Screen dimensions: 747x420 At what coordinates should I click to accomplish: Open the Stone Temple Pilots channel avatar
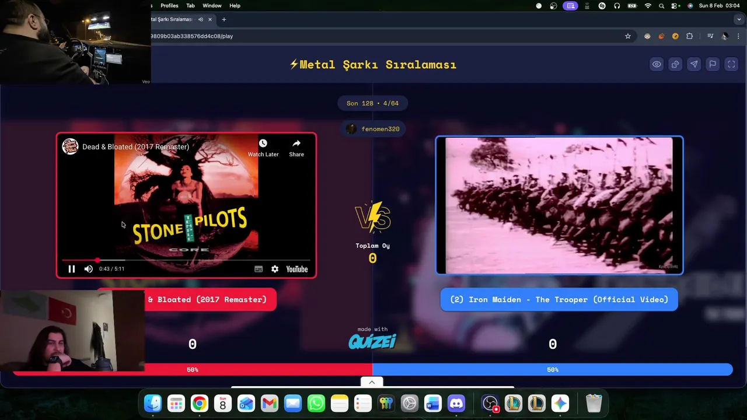[x=70, y=146]
